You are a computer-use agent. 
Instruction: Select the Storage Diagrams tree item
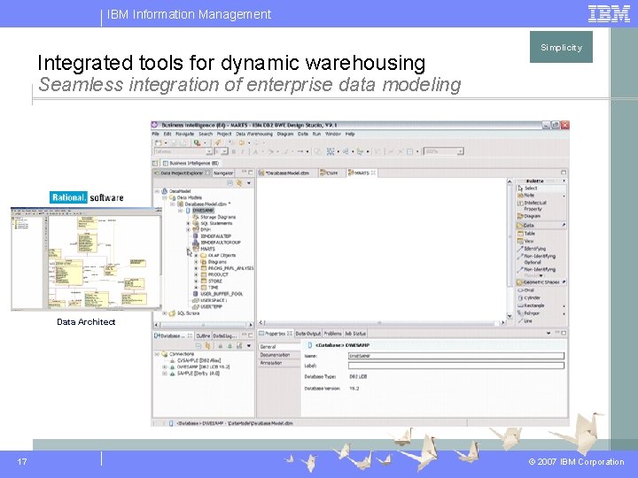pyautogui.click(x=214, y=217)
